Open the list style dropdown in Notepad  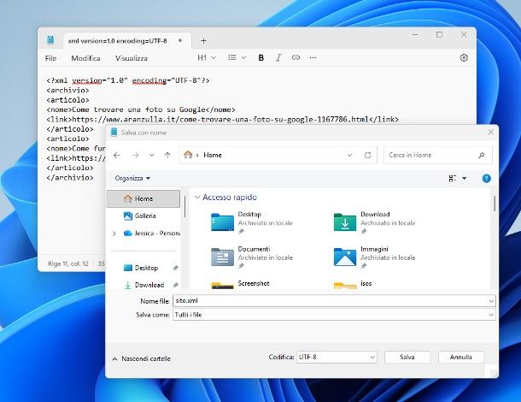pos(237,57)
